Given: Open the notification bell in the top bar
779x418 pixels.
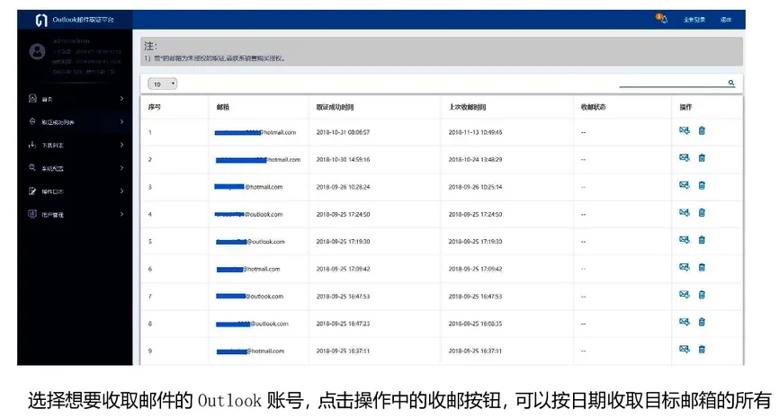Looking at the screenshot, I should (663, 19).
